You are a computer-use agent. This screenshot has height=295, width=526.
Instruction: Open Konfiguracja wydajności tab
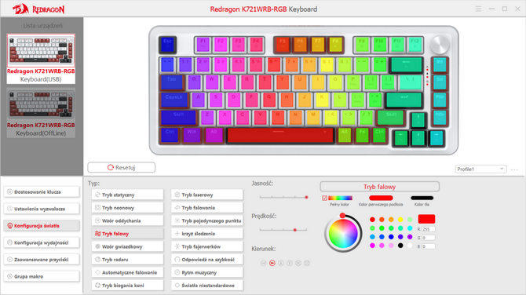(x=42, y=242)
